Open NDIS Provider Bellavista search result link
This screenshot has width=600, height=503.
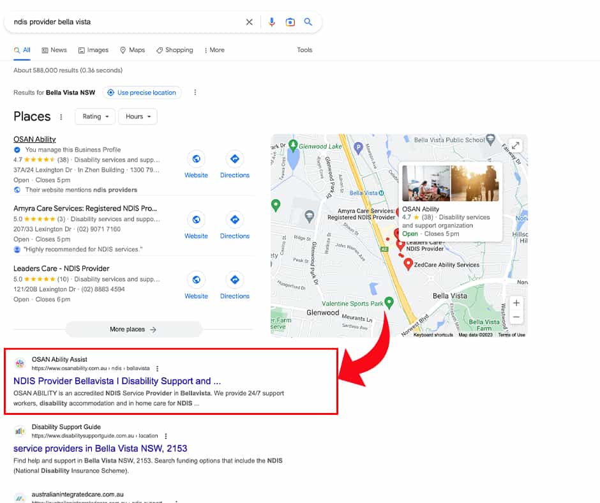[x=117, y=381]
